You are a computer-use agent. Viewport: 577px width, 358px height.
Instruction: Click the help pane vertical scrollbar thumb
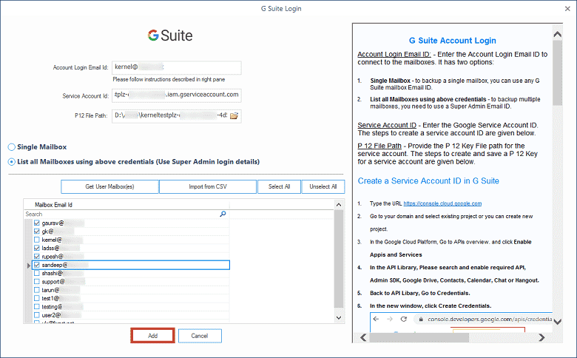coord(558,72)
